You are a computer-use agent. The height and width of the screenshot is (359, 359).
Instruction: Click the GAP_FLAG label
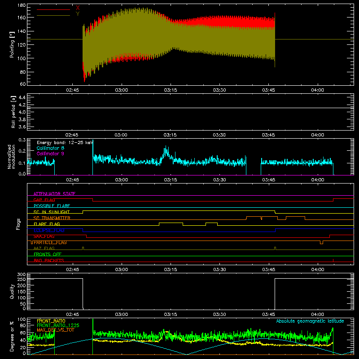[x=44, y=200]
